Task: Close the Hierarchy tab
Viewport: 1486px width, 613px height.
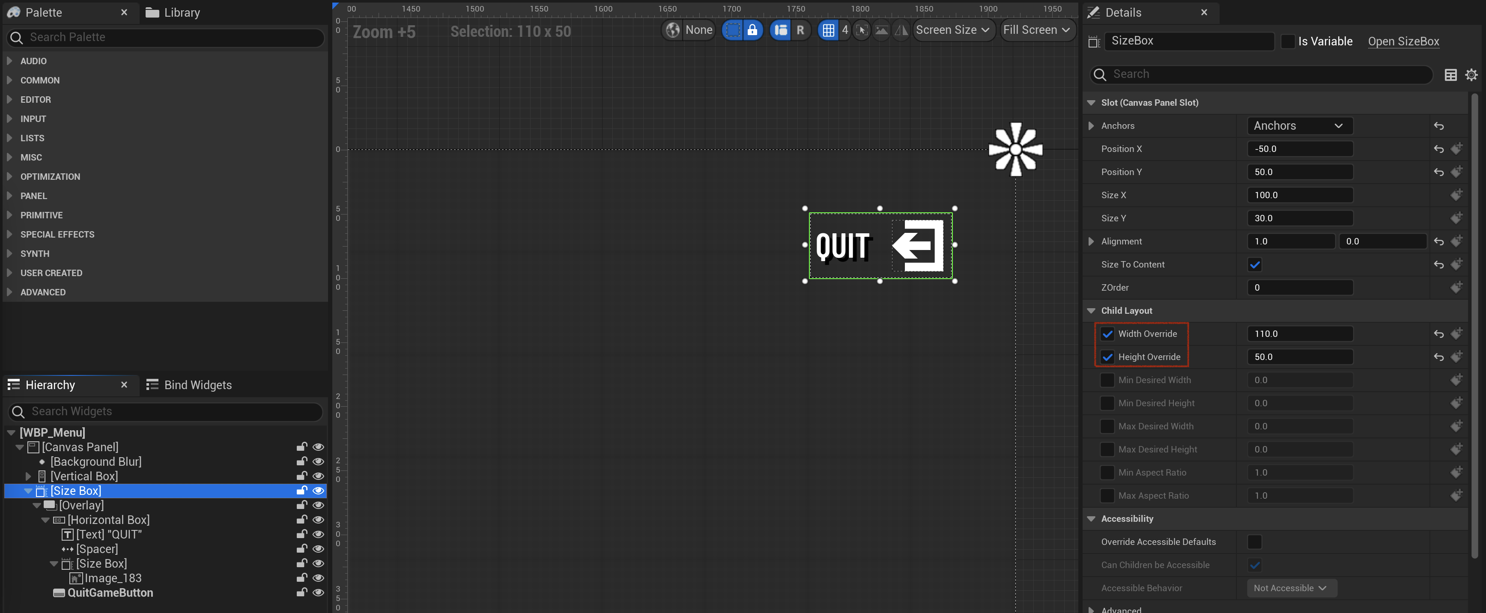Action: [124, 385]
